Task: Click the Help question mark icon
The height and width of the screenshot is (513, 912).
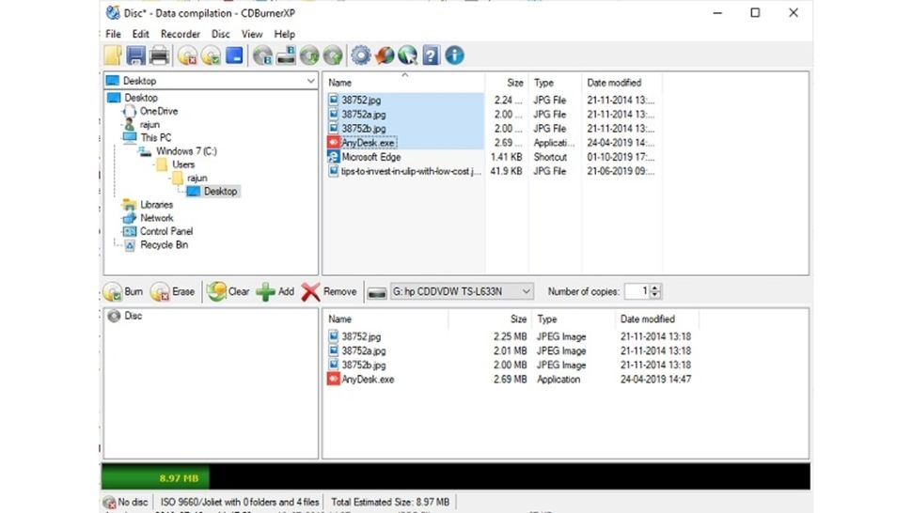Action: 431,55
